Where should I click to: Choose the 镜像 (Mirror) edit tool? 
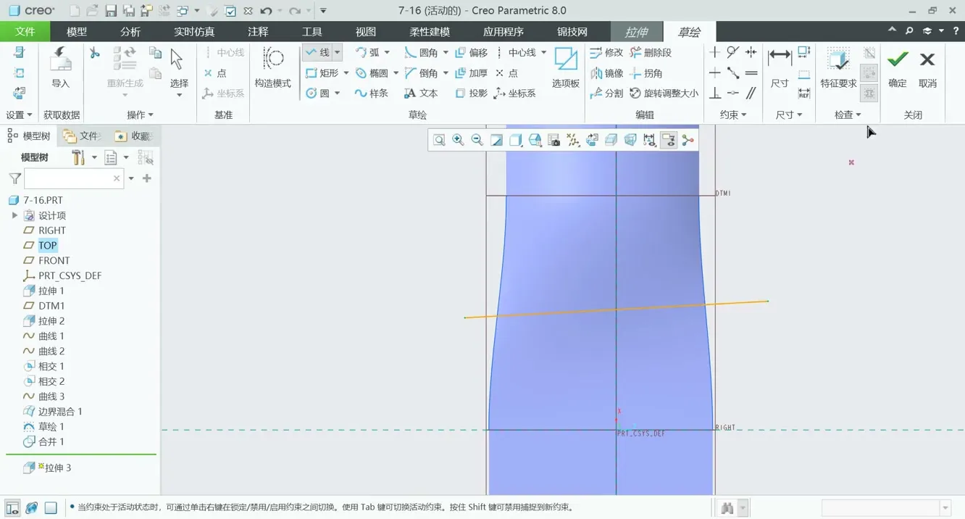(x=606, y=73)
